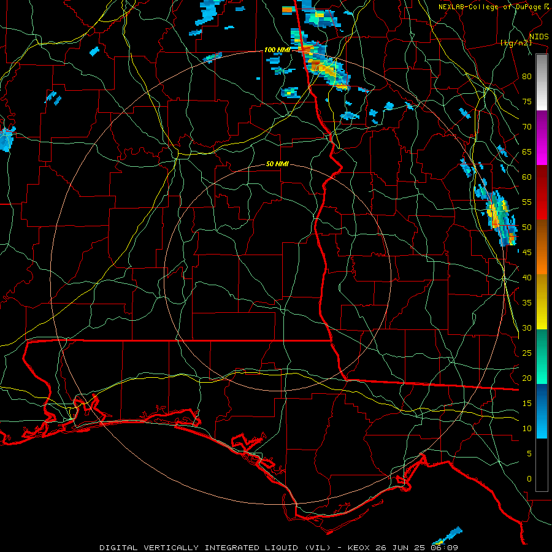This screenshot has width=552, height=552.
Task: Click the 25 value on the color scale
Action: coord(527,353)
